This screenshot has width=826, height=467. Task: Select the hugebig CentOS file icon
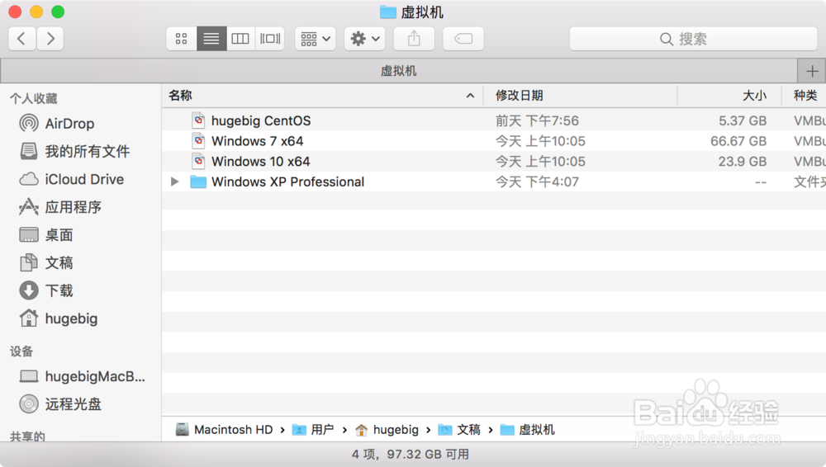pos(198,120)
